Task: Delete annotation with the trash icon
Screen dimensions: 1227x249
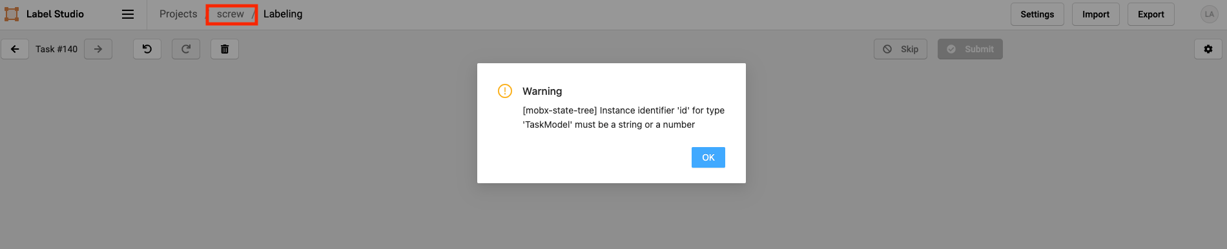Action: [x=225, y=49]
